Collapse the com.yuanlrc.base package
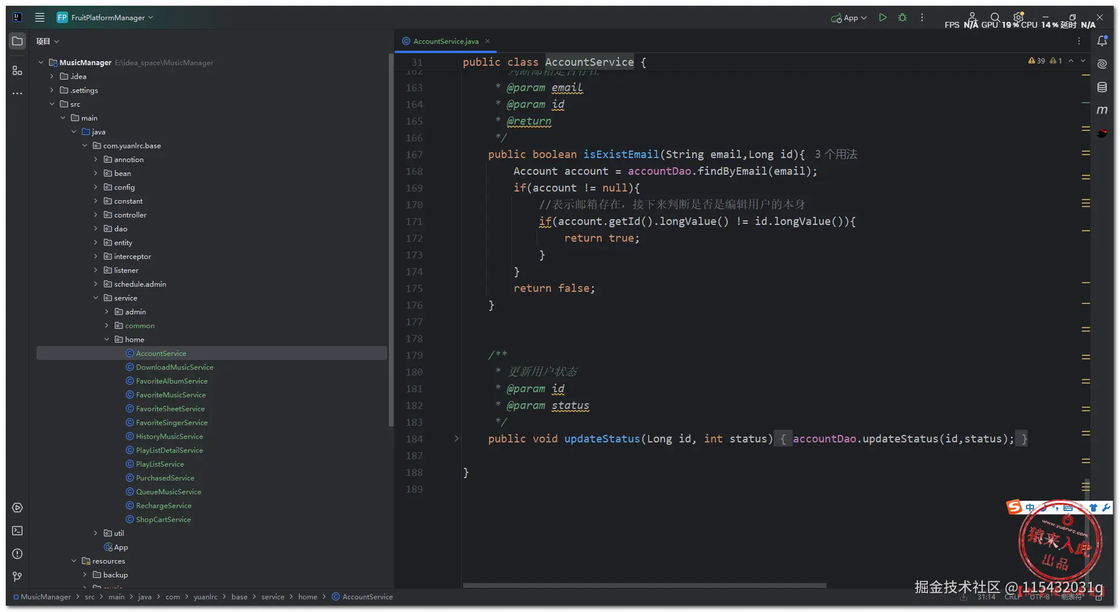The height and width of the screenshot is (612, 1120). pos(85,145)
